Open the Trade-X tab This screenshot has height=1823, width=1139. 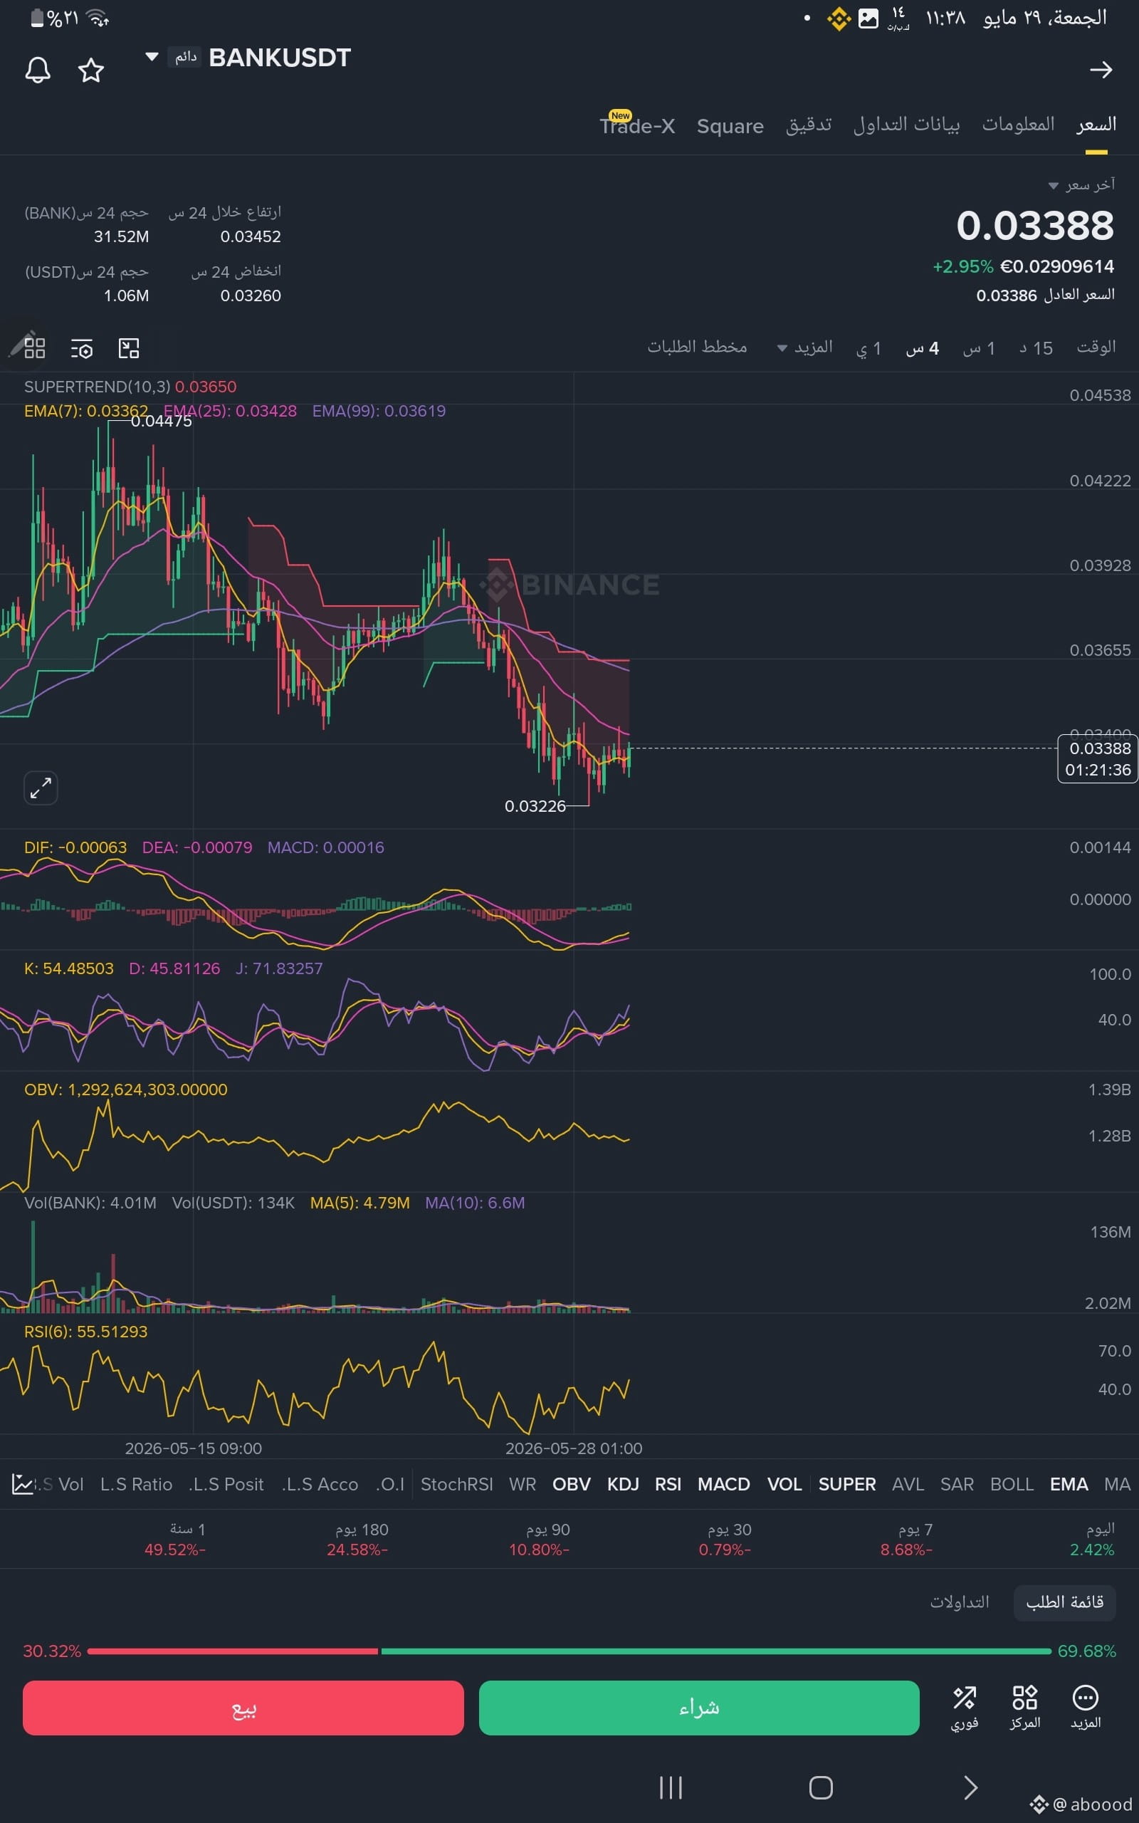tap(637, 125)
